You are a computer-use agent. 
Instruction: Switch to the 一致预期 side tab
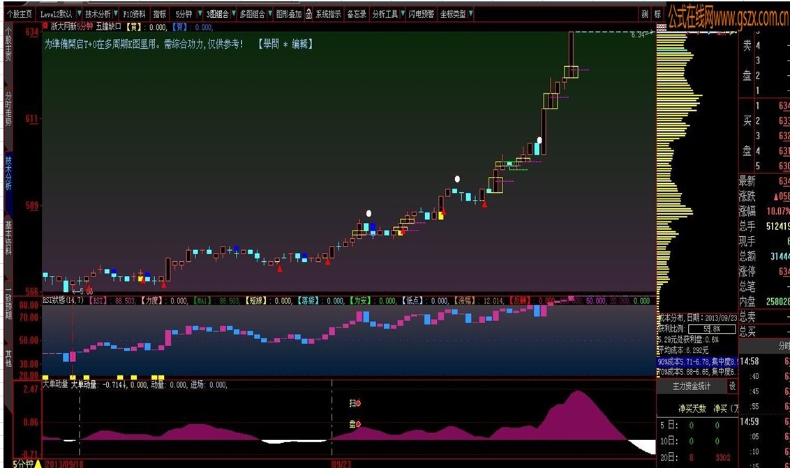pos(8,303)
